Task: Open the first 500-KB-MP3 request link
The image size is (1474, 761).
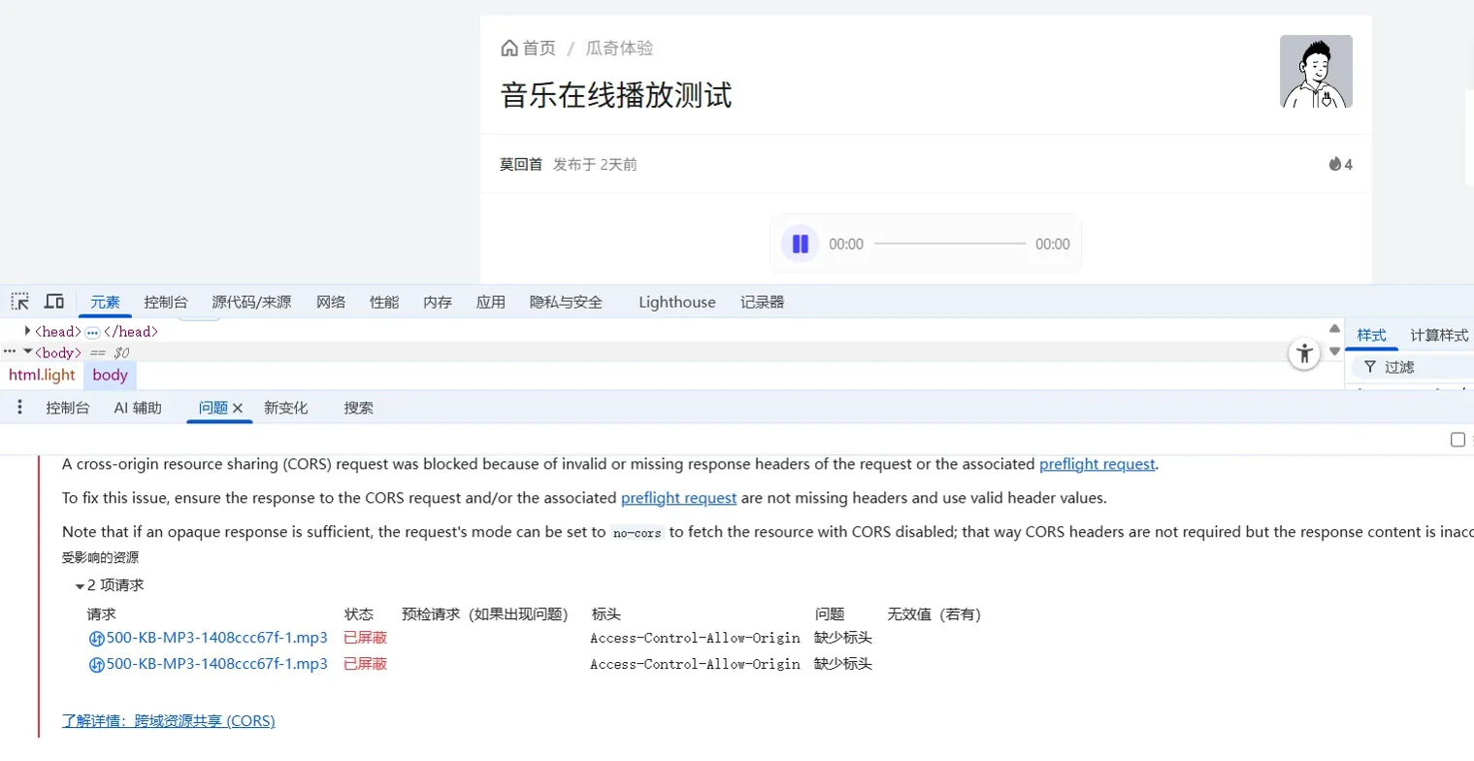Action: coord(216,638)
